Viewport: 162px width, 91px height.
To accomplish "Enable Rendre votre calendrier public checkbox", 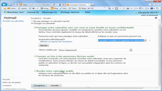I will [35, 71].
